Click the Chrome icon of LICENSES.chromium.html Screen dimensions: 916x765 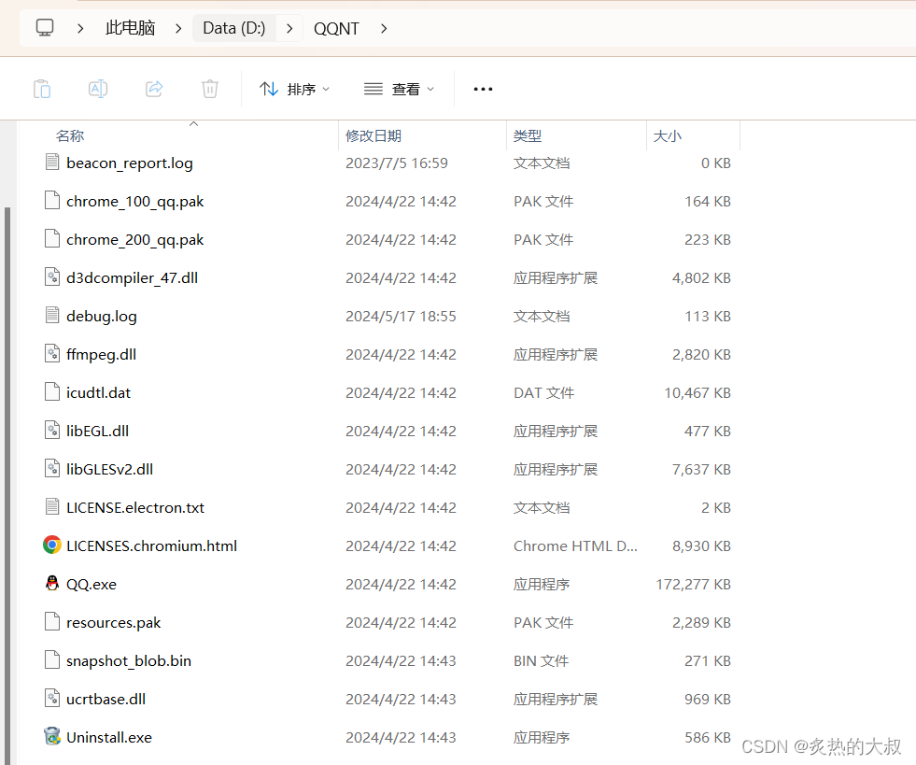click(x=52, y=545)
